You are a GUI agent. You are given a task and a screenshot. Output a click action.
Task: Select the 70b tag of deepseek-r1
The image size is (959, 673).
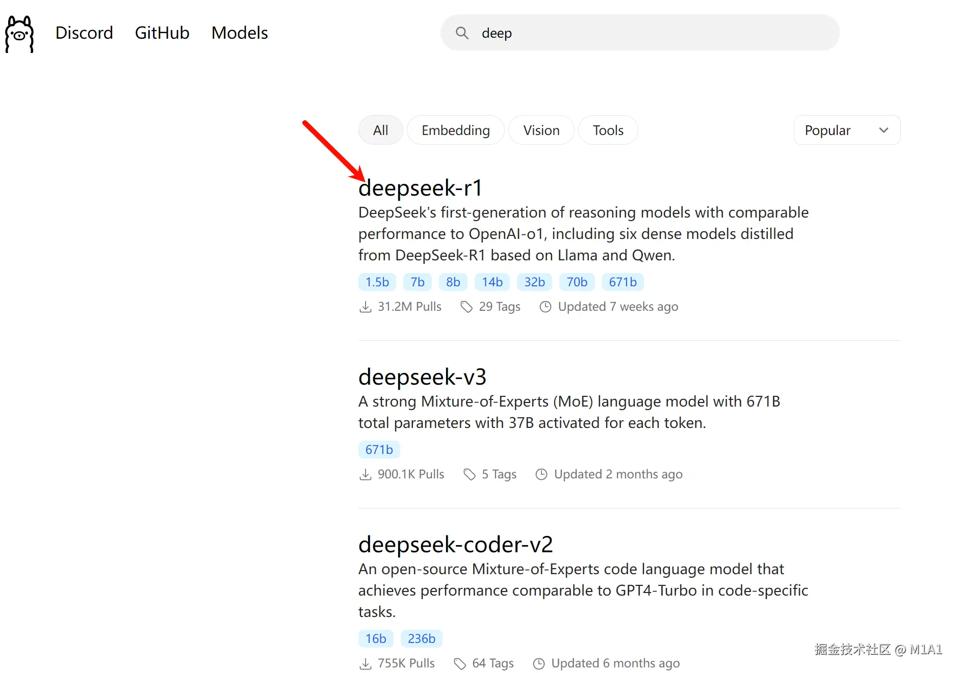click(x=577, y=282)
